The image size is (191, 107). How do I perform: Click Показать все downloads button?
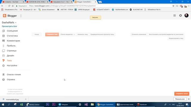180,99
